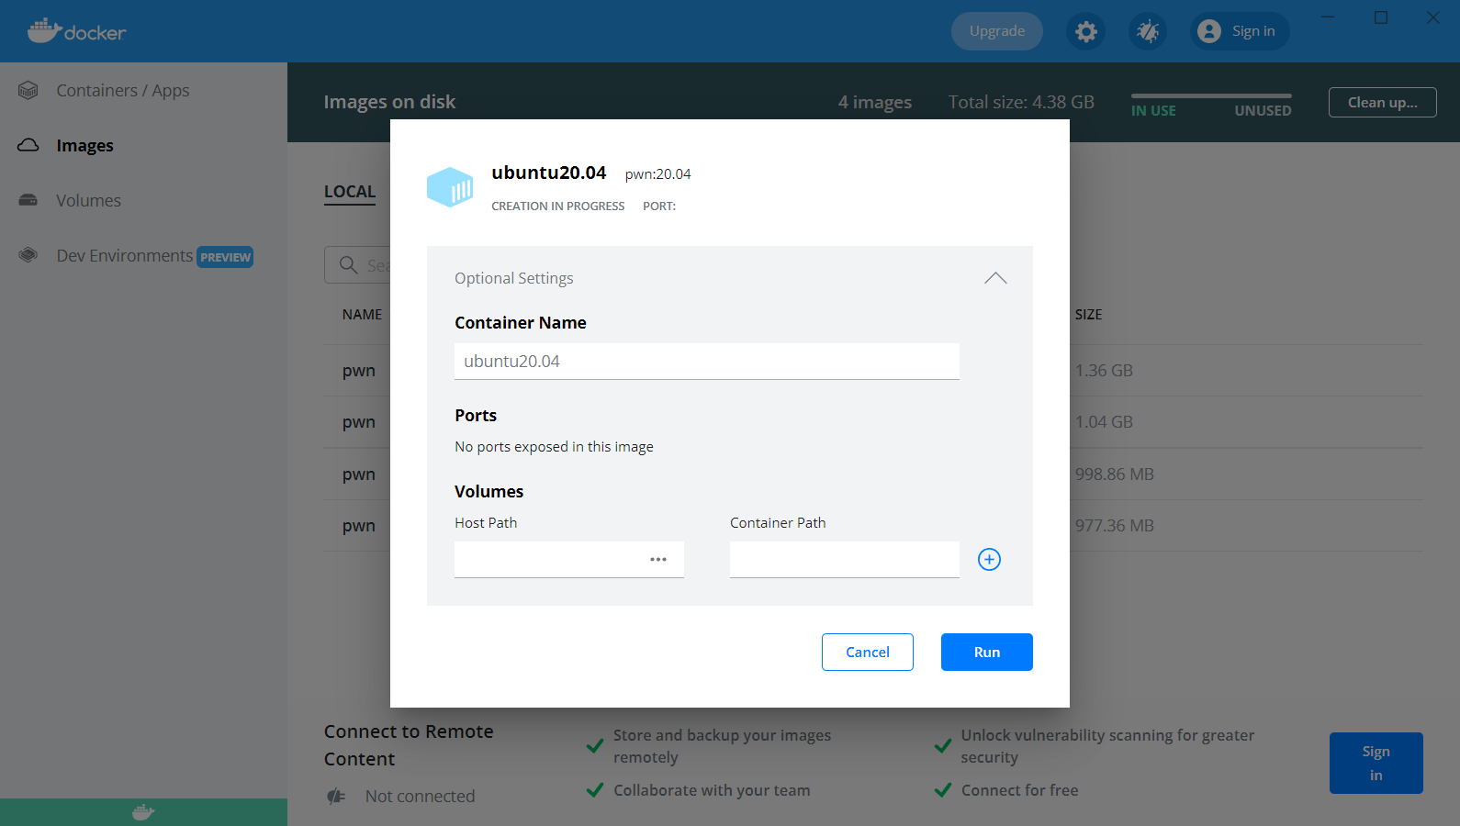Cancel the new container dialog
The width and height of the screenshot is (1460, 826).
point(868,652)
